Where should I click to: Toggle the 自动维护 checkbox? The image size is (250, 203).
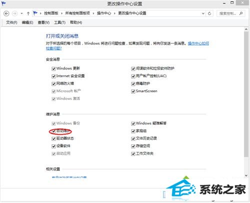[x=53, y=131]
